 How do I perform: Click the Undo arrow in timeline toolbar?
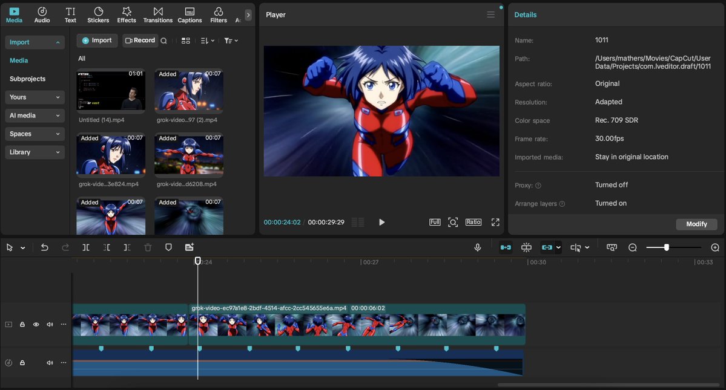(x=44, y=247)
